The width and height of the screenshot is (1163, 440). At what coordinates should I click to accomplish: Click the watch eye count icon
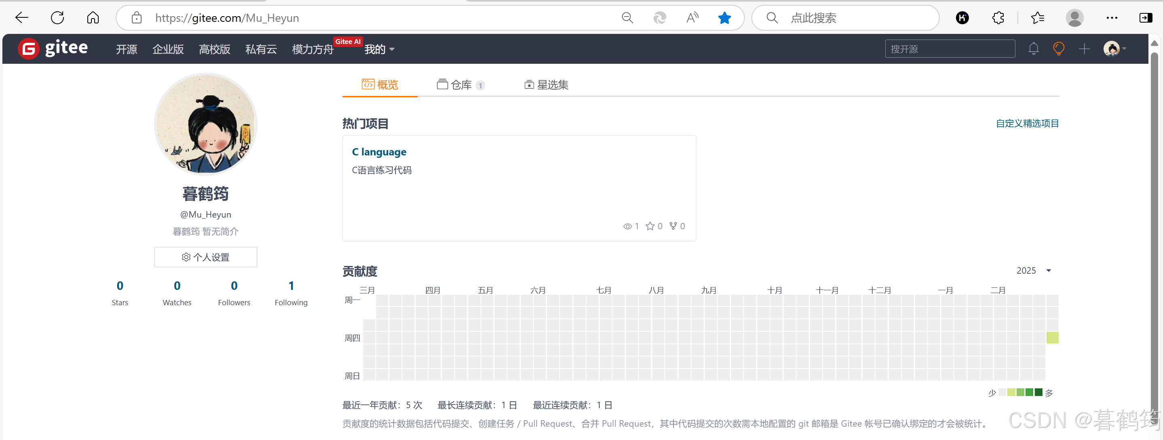(627, 226)
